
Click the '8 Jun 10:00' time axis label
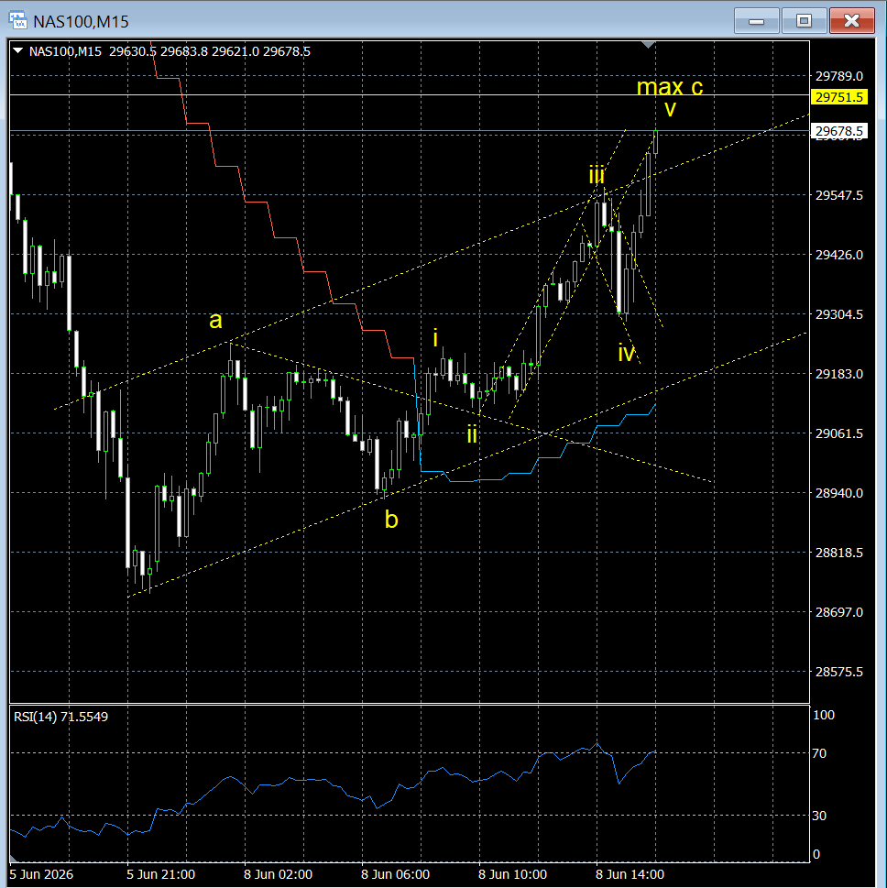[512, 874]
